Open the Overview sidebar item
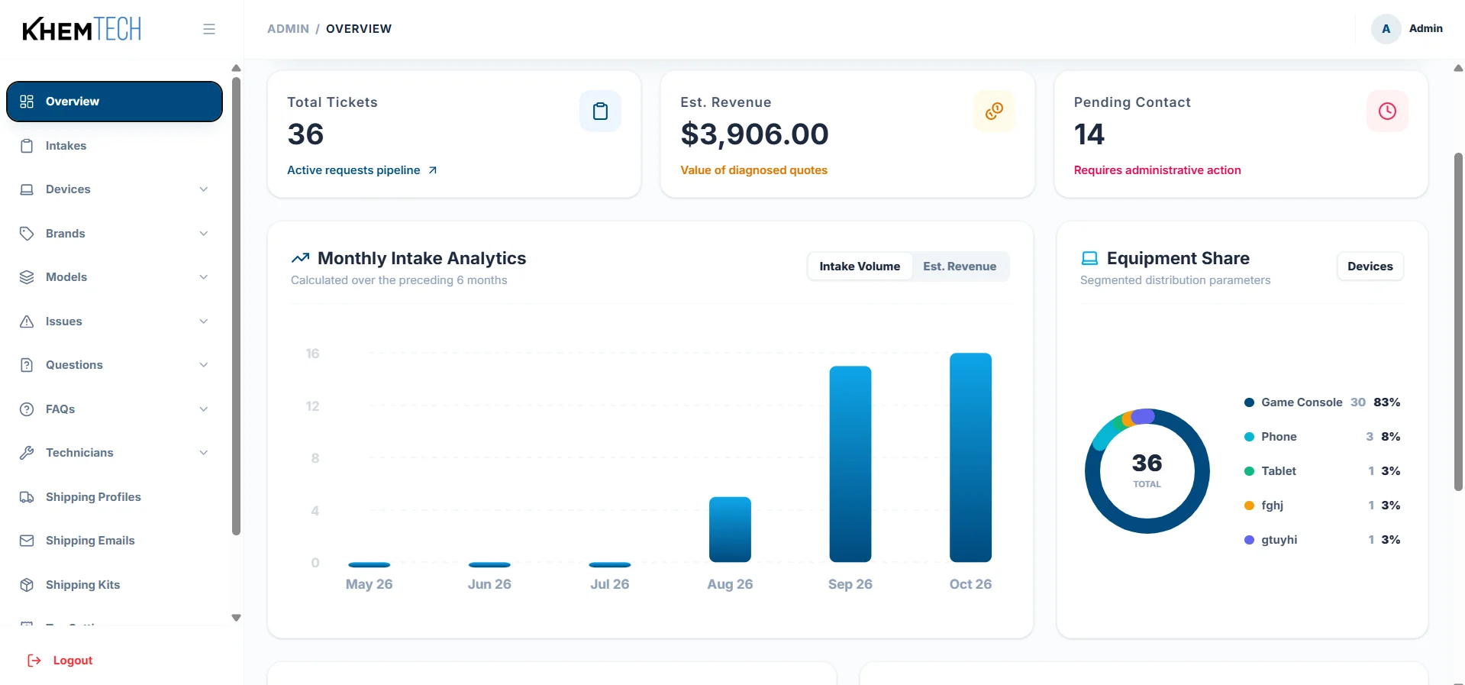This screenshot has height=685, width=1465. click(x=115, y=102)
